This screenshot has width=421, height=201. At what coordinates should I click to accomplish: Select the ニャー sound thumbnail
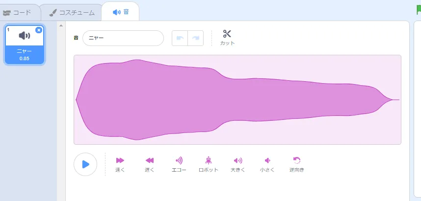pos(25,45)
